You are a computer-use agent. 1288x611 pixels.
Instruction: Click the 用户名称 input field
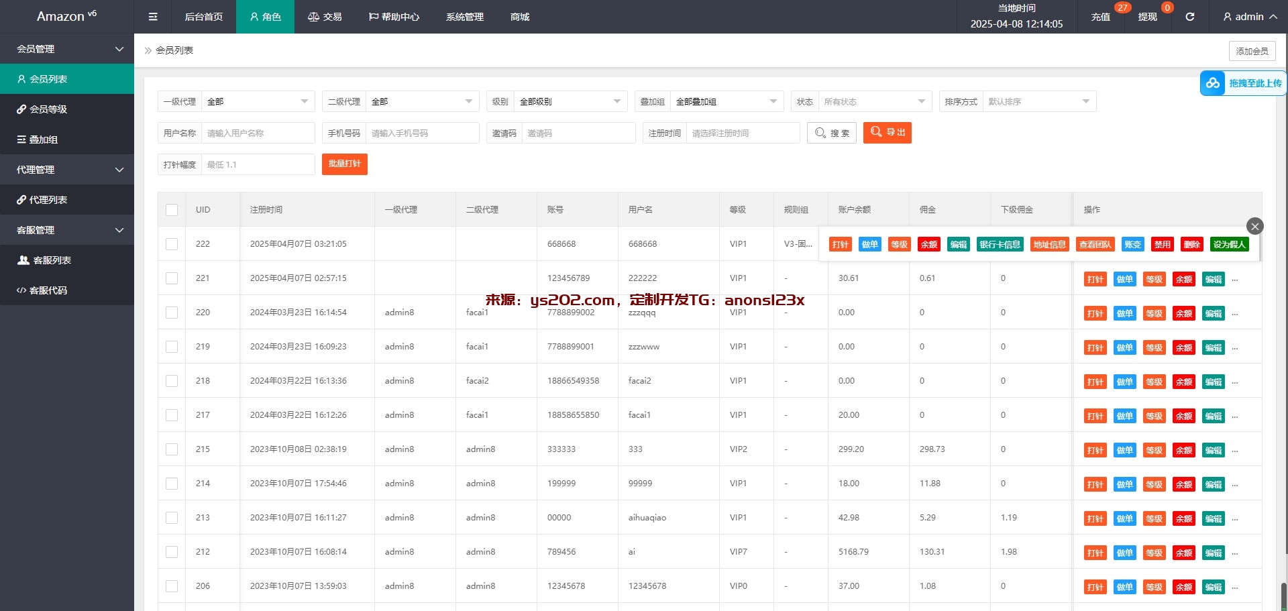[x=258, y=133]
